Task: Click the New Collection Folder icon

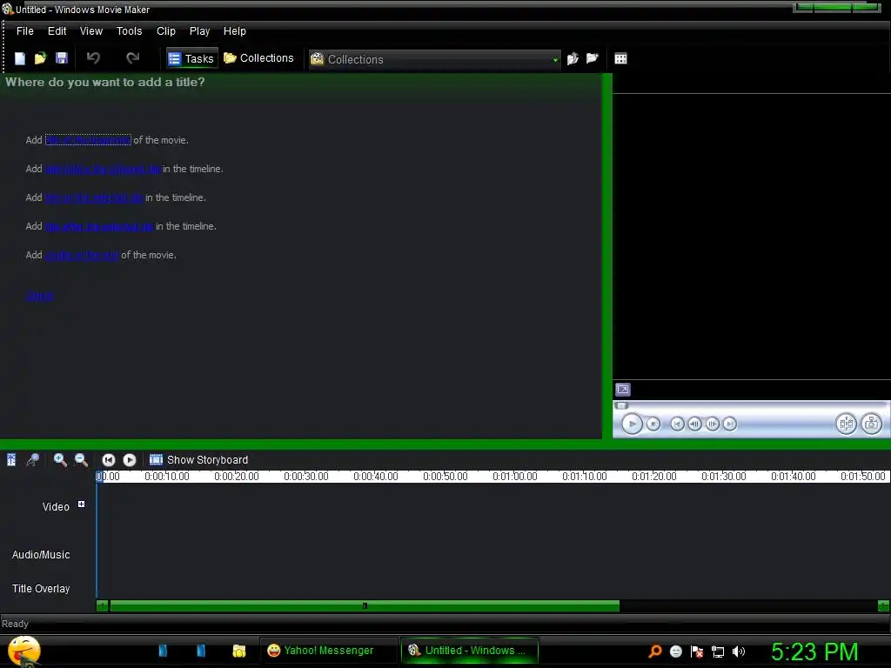Action: coord(592,58)
